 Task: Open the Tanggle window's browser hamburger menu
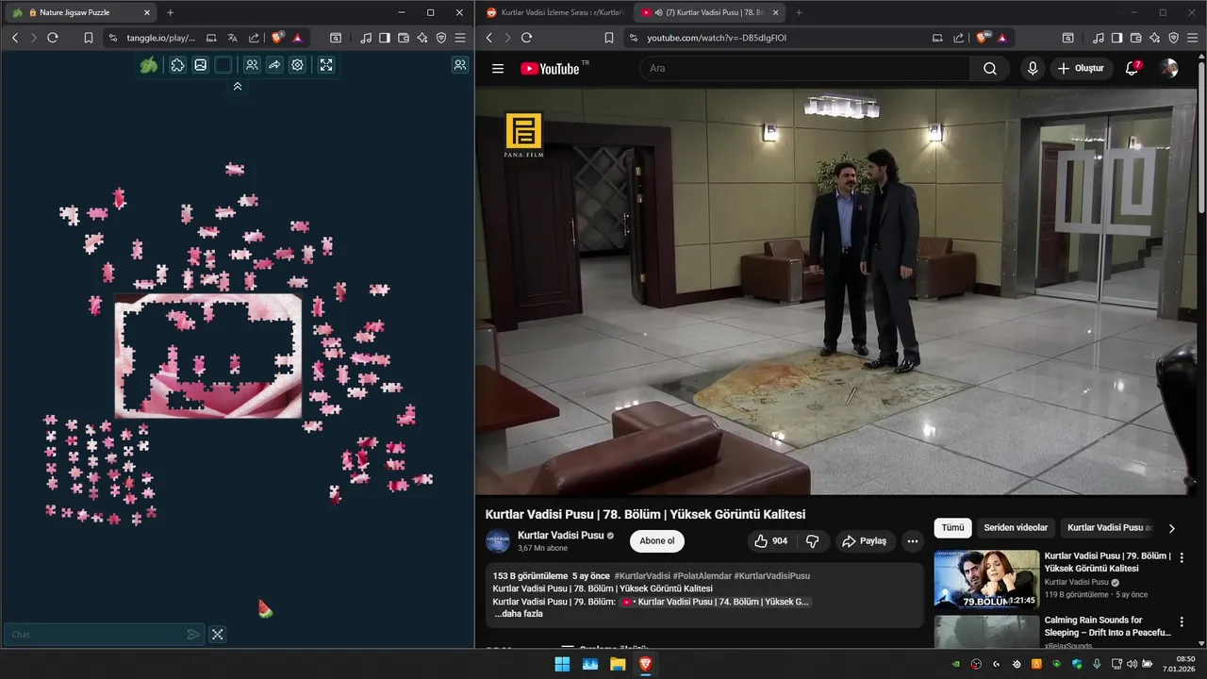[x=460, y=38]
